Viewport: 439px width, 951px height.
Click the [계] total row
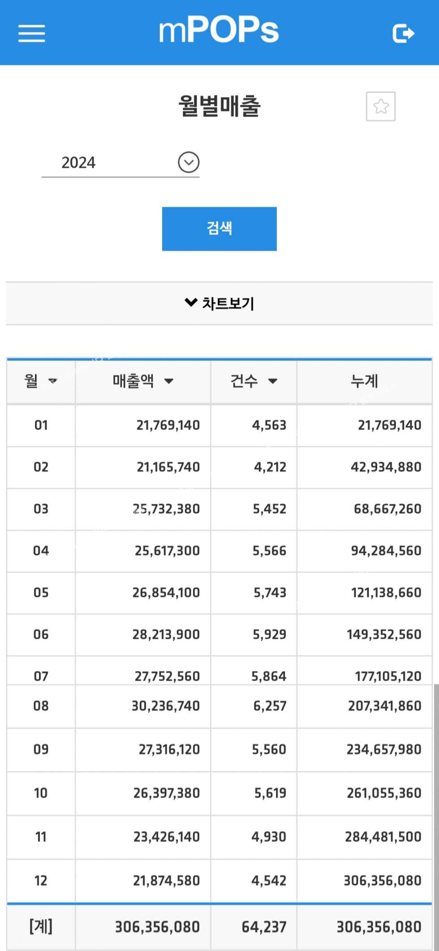pos(41,926)
